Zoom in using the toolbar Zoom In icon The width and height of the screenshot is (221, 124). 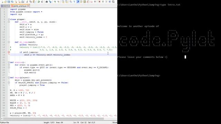click(55, 2)
